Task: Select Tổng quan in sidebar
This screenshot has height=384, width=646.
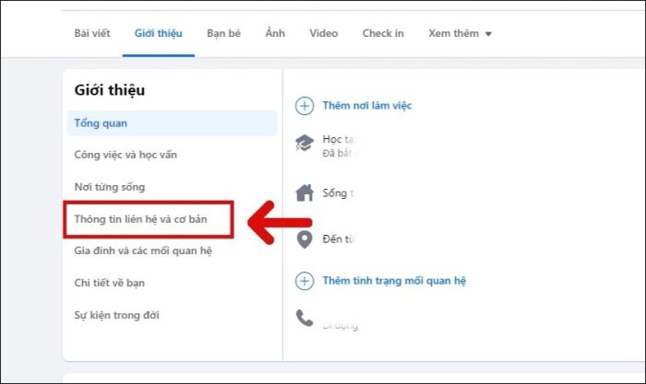Action: (x=173, y=122)
